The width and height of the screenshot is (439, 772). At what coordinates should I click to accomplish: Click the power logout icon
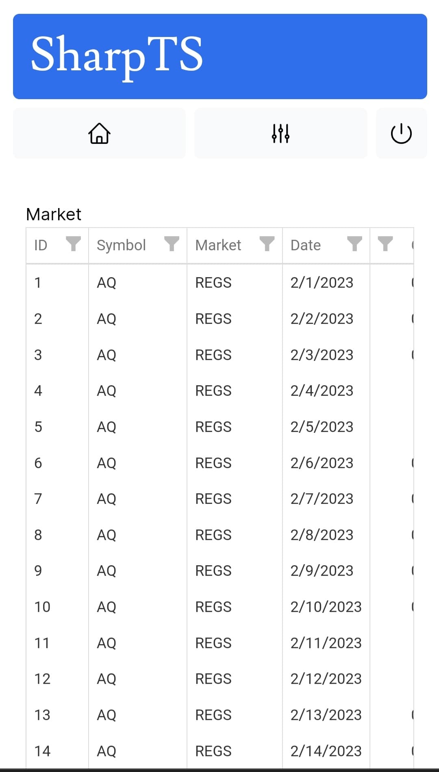click(x=401, y=133)
